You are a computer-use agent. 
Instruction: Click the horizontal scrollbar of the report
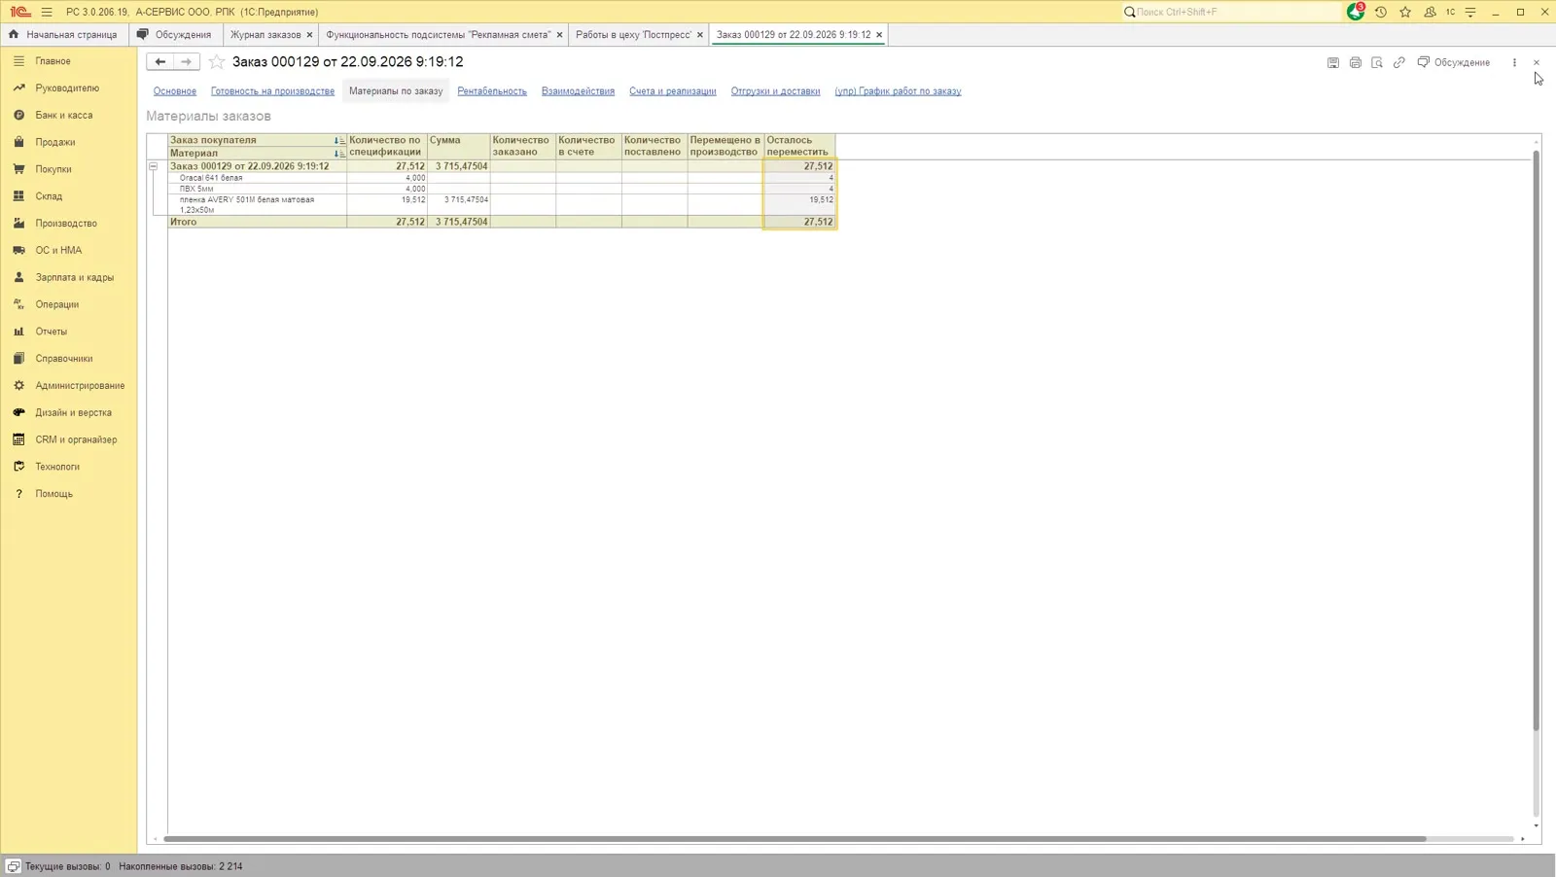coord(795,838)
